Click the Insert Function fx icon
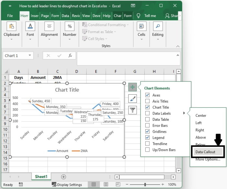Image resolution: width=227 pixels, height=189 pixels. [70, 56]
